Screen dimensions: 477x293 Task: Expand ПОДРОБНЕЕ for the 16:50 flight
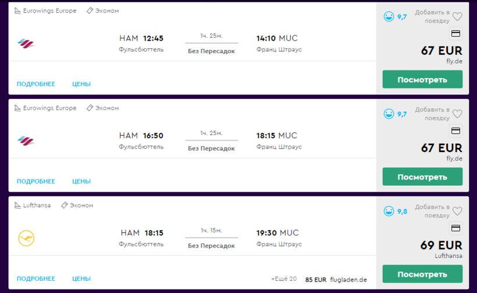(36, 181)
